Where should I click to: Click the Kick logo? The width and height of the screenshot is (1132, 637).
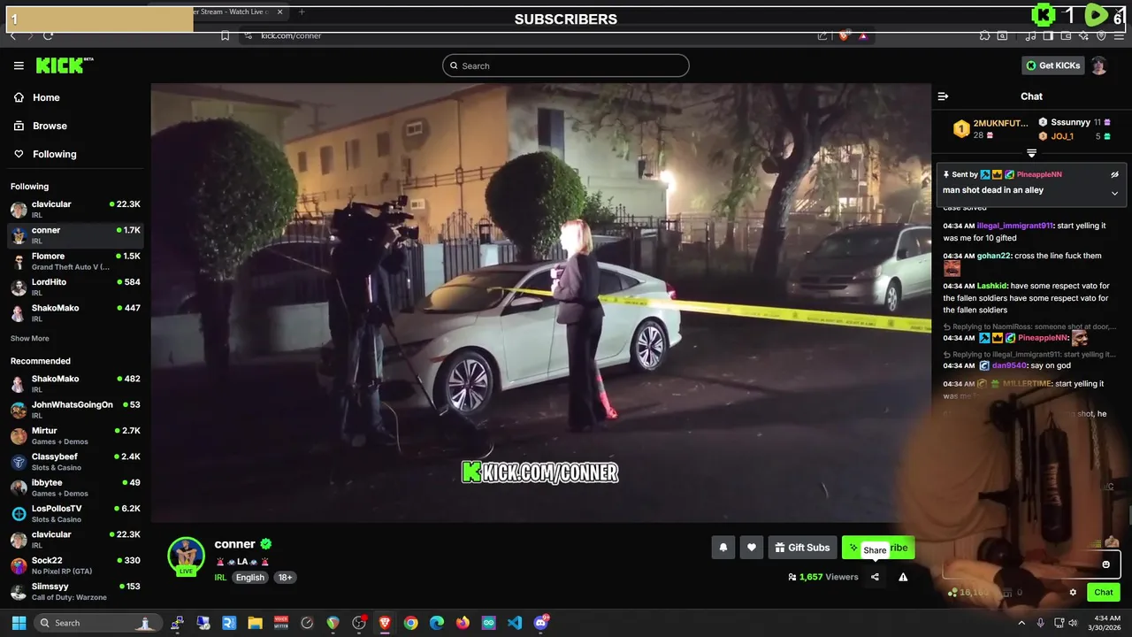click(64, 65)
